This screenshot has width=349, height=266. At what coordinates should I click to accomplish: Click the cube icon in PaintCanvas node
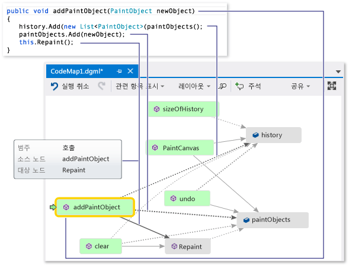pos(155,148)
